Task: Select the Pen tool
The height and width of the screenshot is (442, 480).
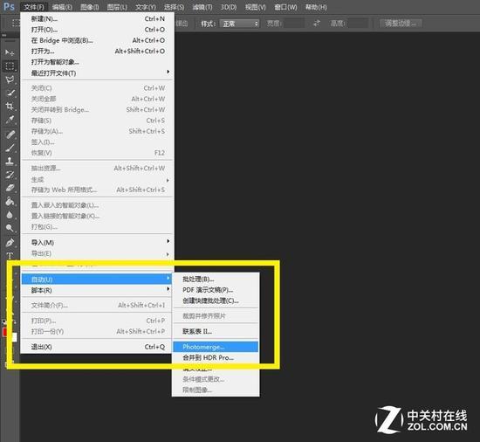Action: [x=10, y=243]
